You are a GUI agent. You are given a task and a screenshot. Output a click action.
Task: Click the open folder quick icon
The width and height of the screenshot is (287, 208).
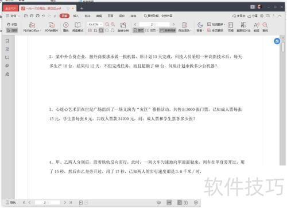click(26, 16)
